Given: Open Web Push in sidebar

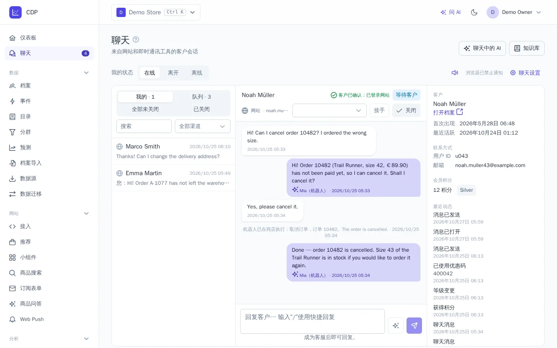Looking at the screenshot, I should pos(49,319).
